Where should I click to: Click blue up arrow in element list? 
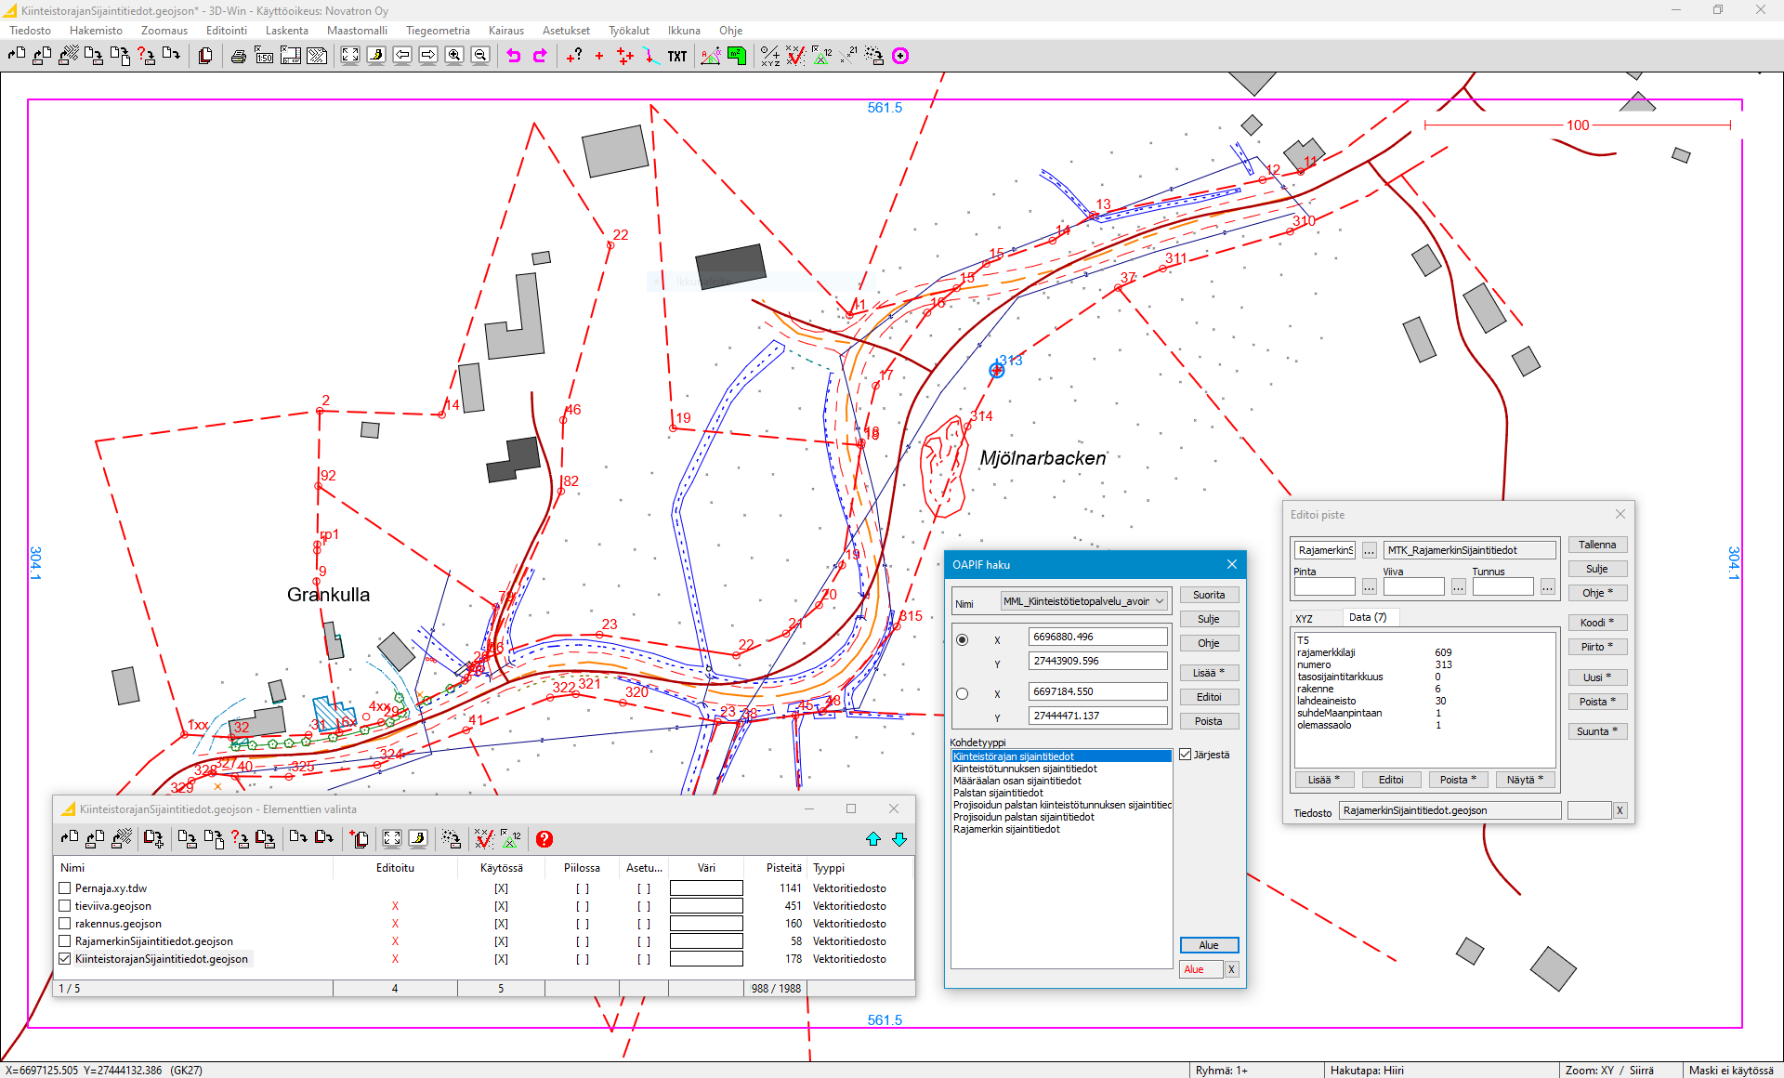point(873,839)
